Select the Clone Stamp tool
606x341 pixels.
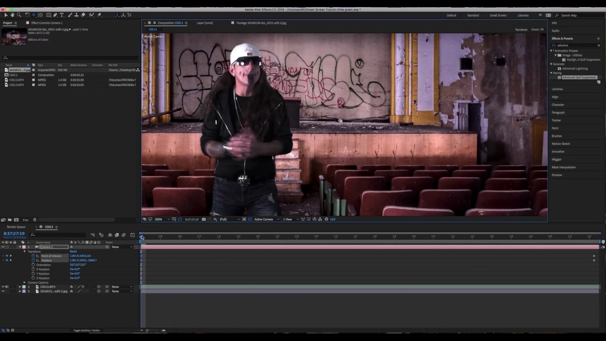coord(77,15)
